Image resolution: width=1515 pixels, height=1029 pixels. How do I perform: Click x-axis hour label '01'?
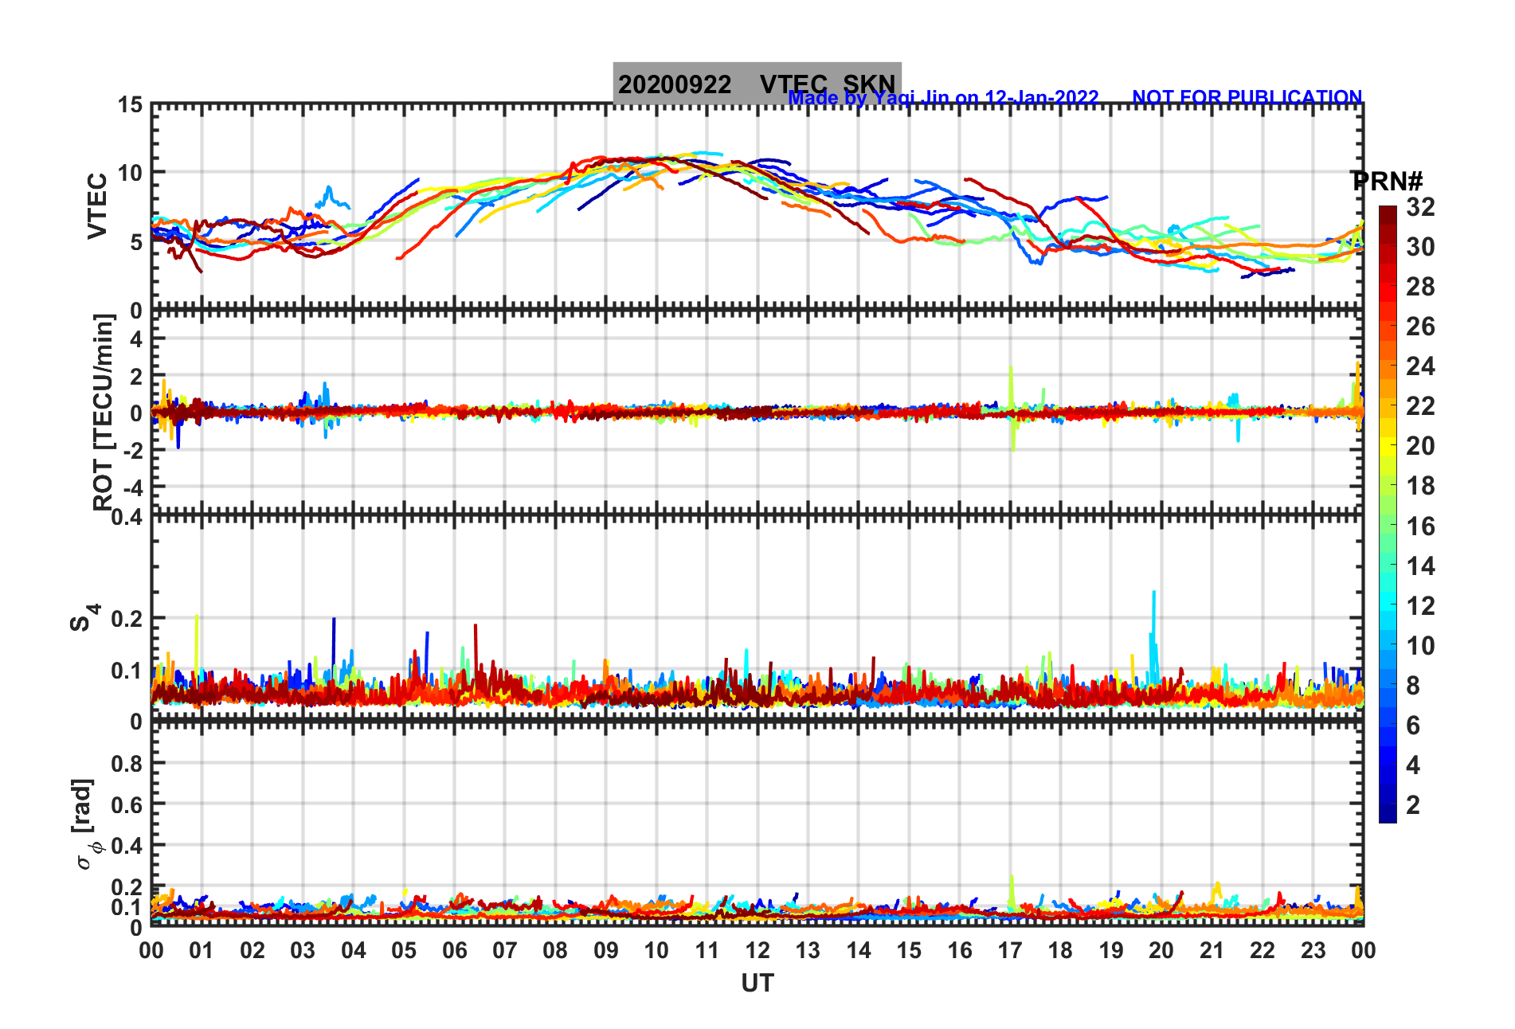(202, 950)
